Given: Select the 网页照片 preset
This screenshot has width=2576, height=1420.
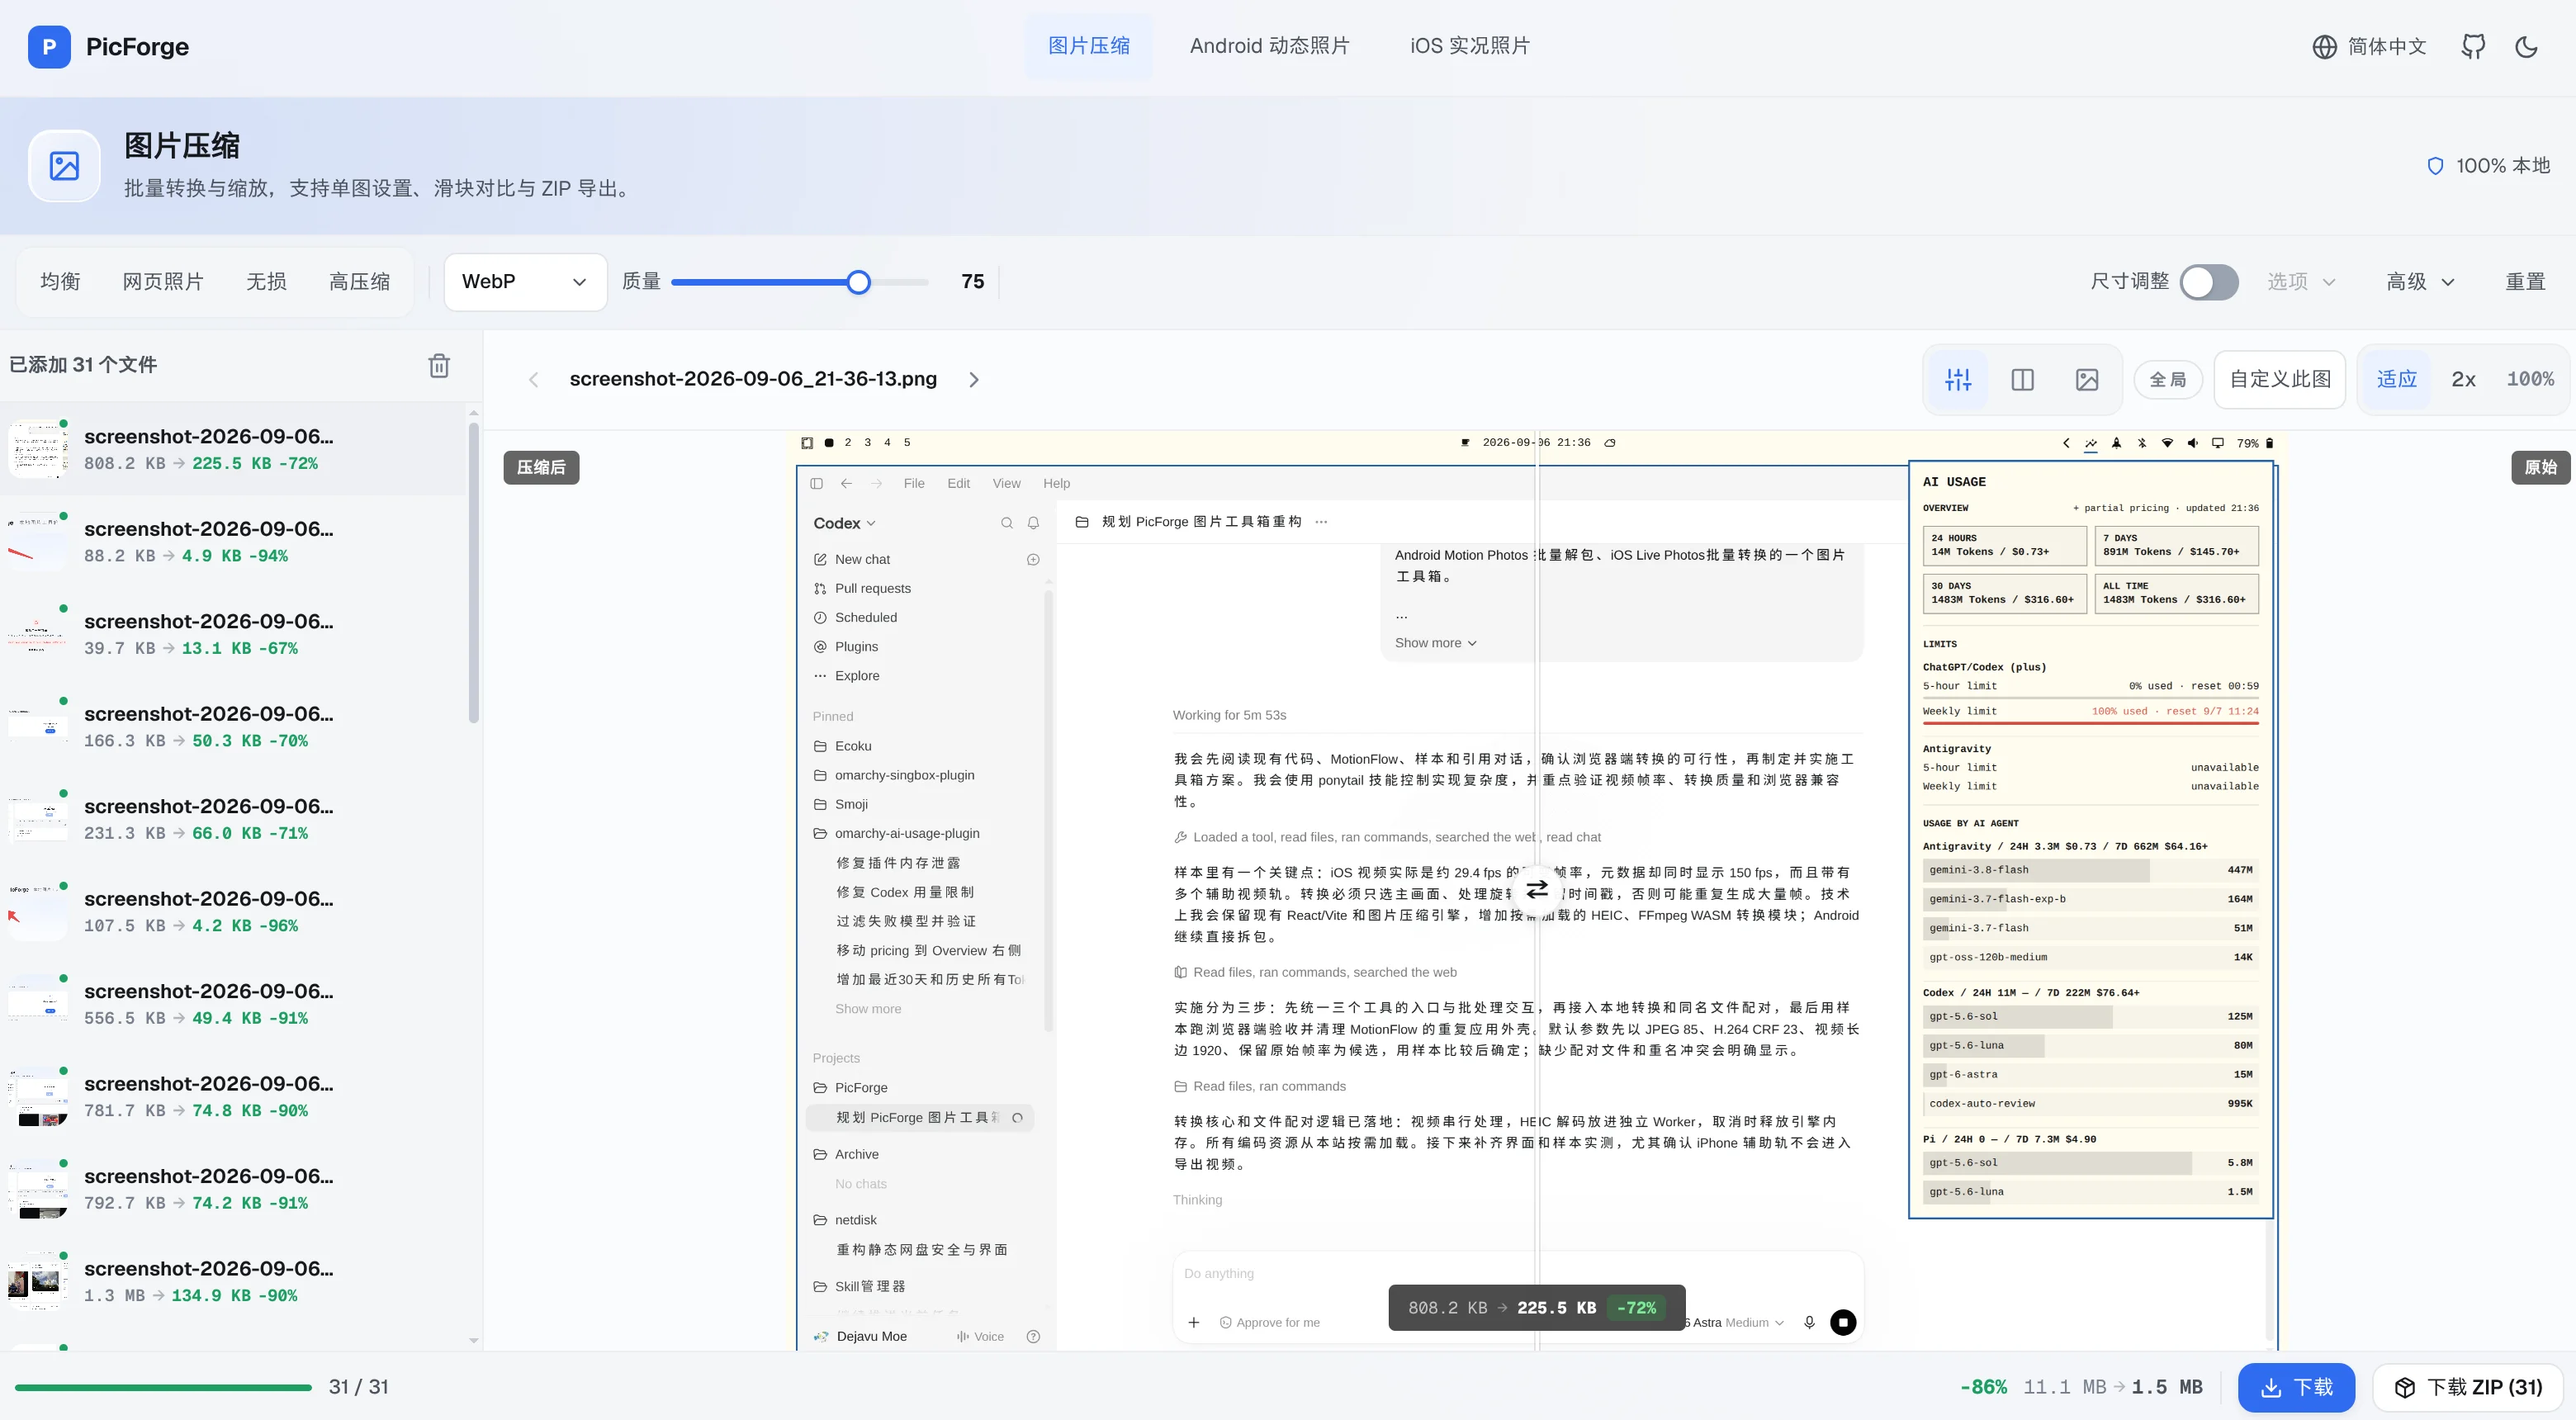Looking at the screenshot, I should 162,282.
